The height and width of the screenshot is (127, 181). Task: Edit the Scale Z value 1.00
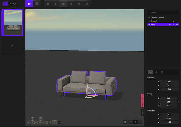pos(168,106)
